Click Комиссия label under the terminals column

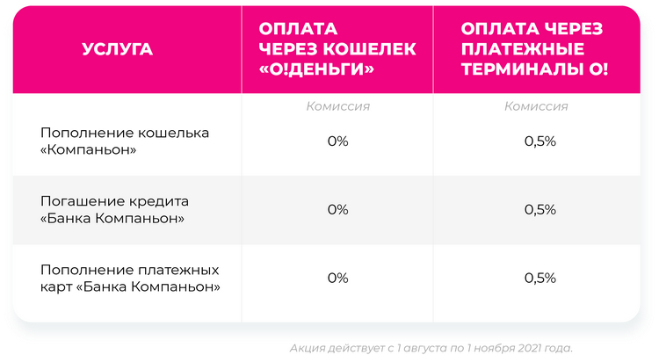point(536,106)
